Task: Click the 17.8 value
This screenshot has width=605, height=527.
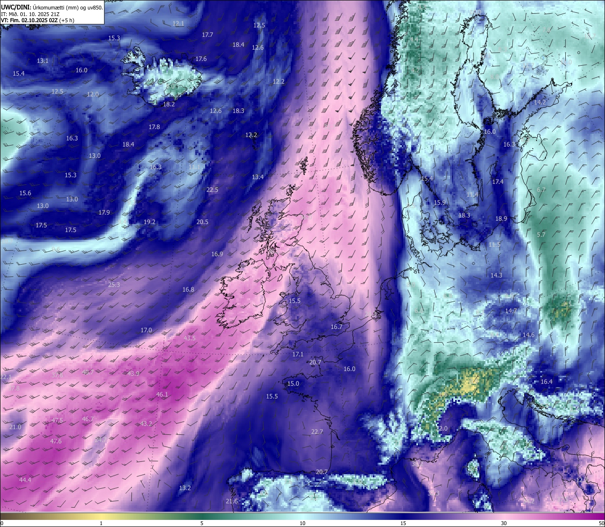Action: (x=154, y=127)
